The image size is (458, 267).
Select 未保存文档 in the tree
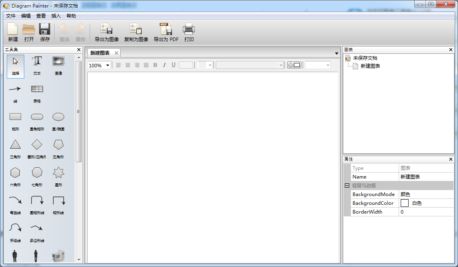365,58
